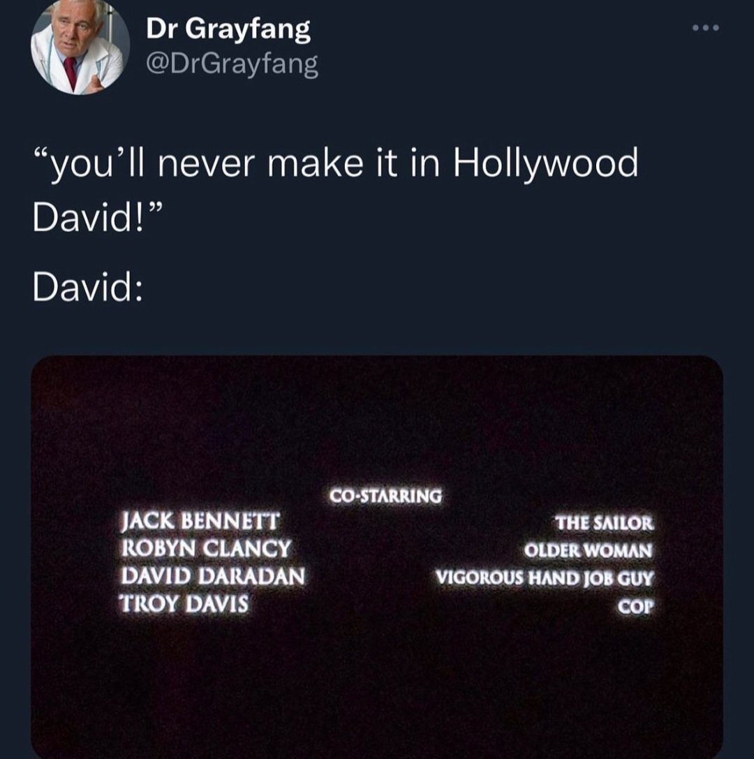754x759 pixels.
Task: Click the DAVID DARADAN credit name
Action: pos(213,576)
